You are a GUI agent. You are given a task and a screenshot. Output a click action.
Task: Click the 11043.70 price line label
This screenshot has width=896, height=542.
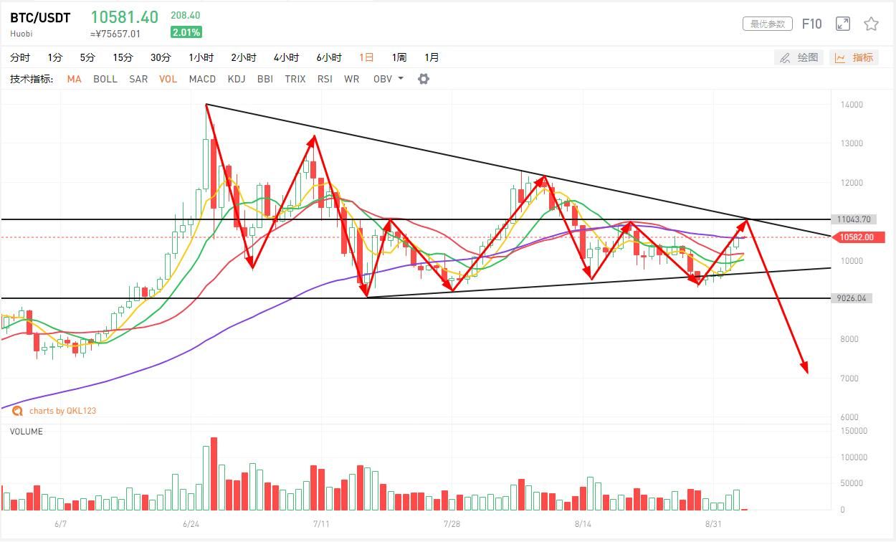(854, 219)
